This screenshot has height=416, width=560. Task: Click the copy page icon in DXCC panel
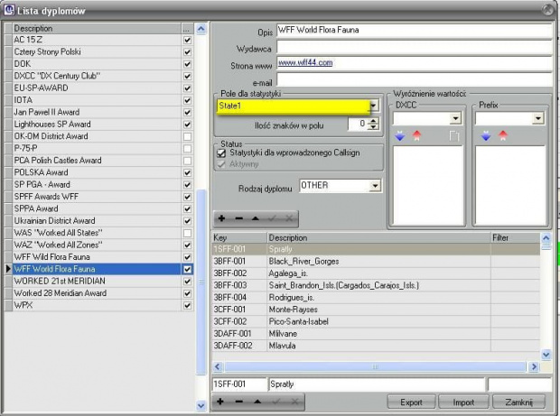pos(456,136)
